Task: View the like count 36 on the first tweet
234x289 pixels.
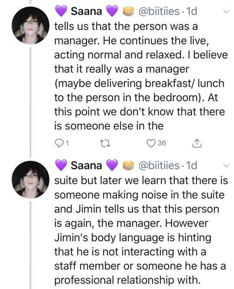Action: pyautogui.click(x=162, y=143)
